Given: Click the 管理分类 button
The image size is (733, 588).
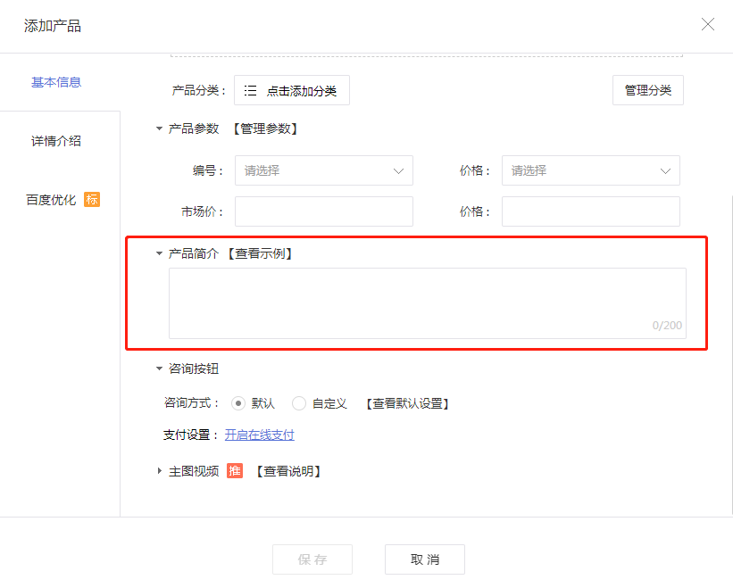Looking at the screenshot, I should 648,90.
